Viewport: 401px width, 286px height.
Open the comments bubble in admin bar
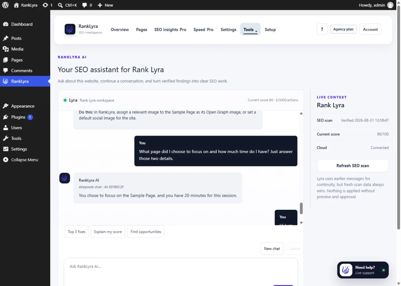pyautogui.click(x=87, y=5)
